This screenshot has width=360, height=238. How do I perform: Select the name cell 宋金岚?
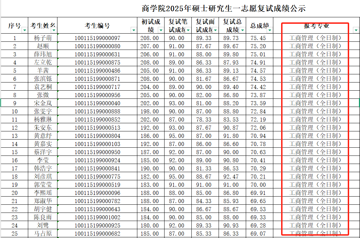(43, 103)
